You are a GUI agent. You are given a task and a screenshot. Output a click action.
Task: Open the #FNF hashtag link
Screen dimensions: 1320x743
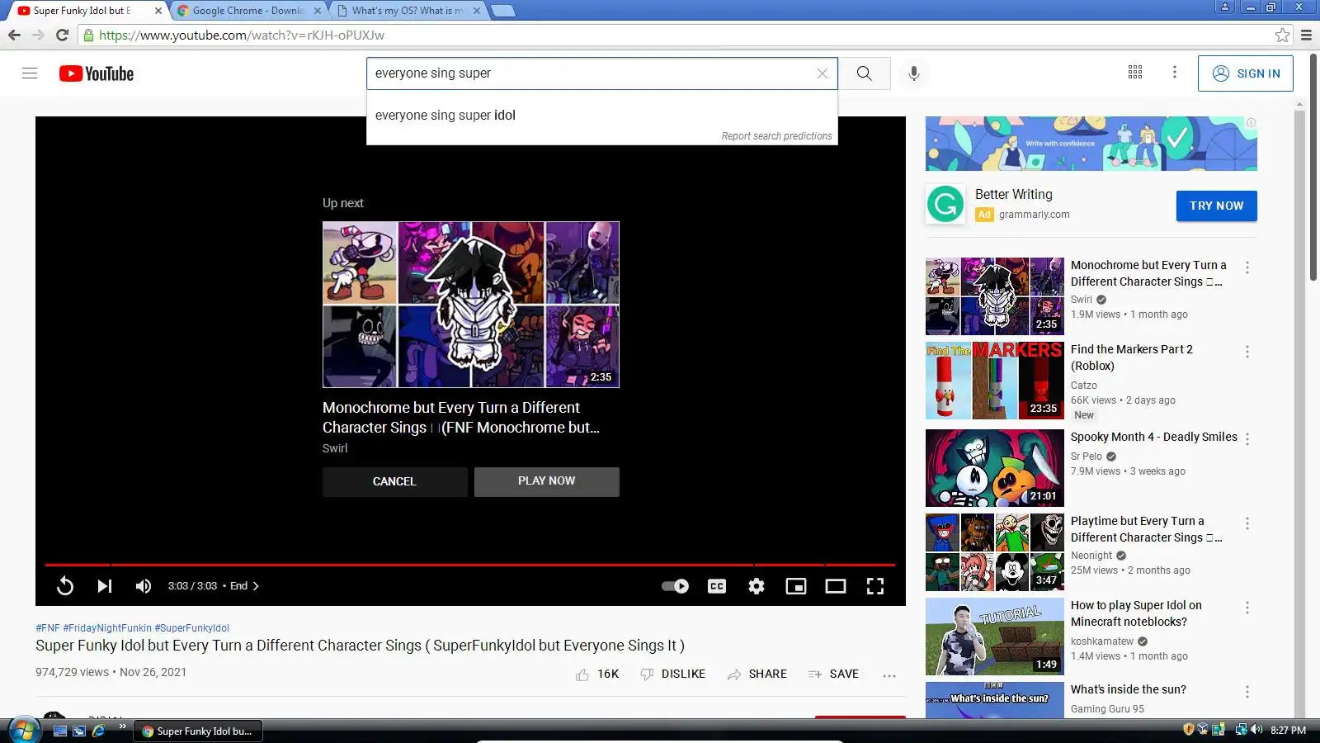click(x=48, y=628)
